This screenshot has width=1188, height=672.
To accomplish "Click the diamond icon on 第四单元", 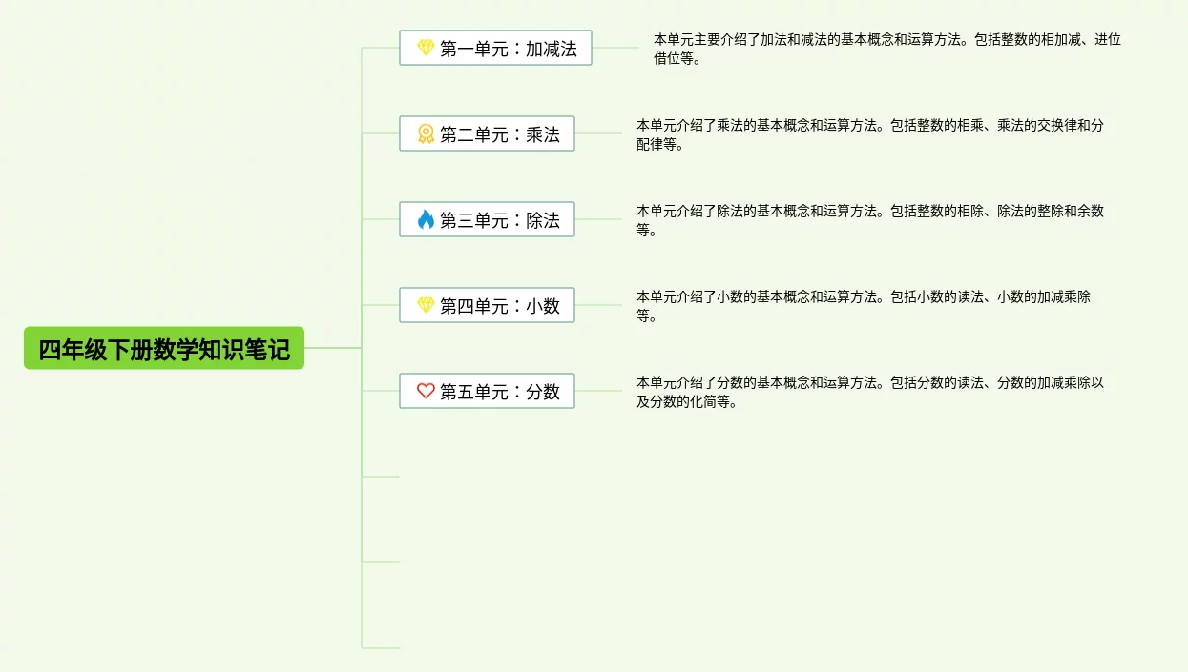I will 426,305.
